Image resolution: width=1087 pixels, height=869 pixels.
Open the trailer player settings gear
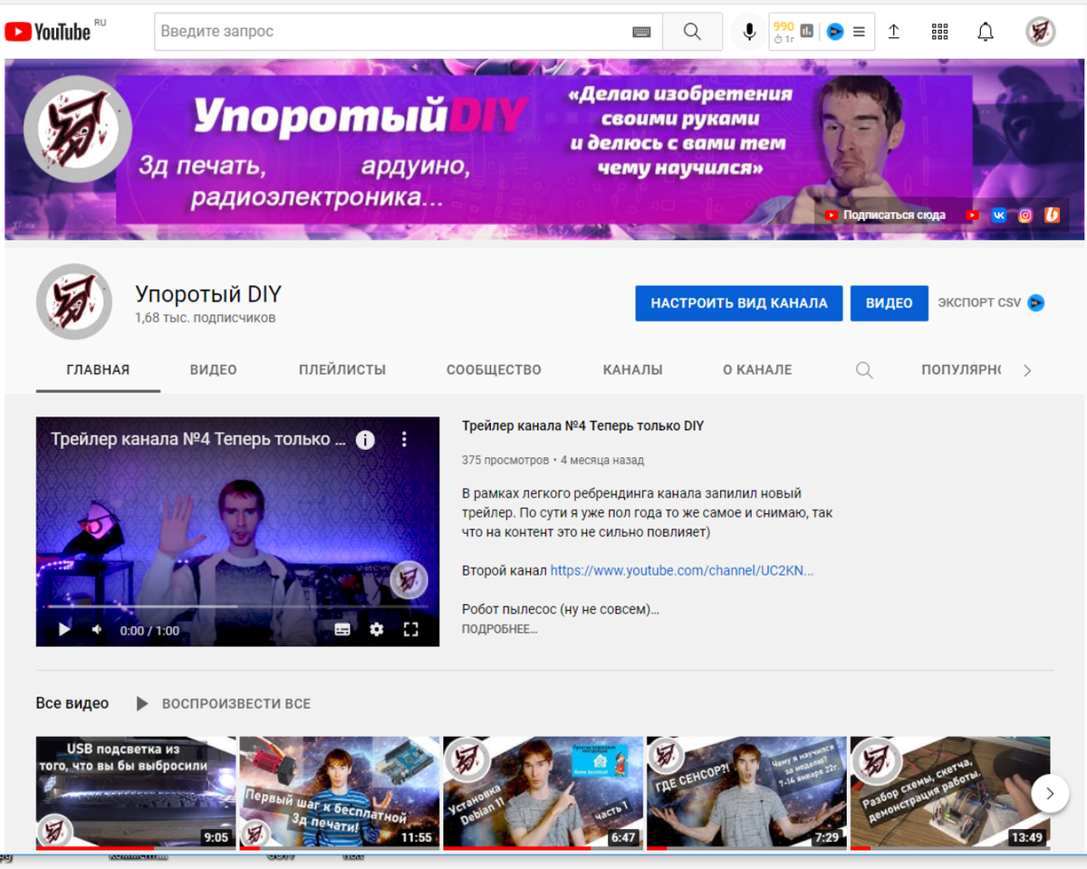coord(377,629)
